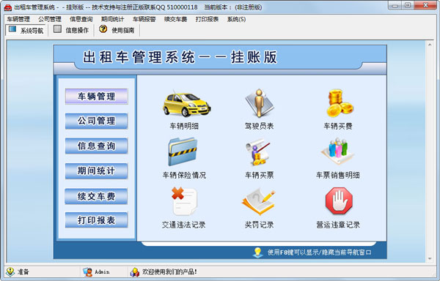Click the 欢迎使用我们的产品 status text
The height and width of the screenshot is (281, 440).
tap(170, 271)
